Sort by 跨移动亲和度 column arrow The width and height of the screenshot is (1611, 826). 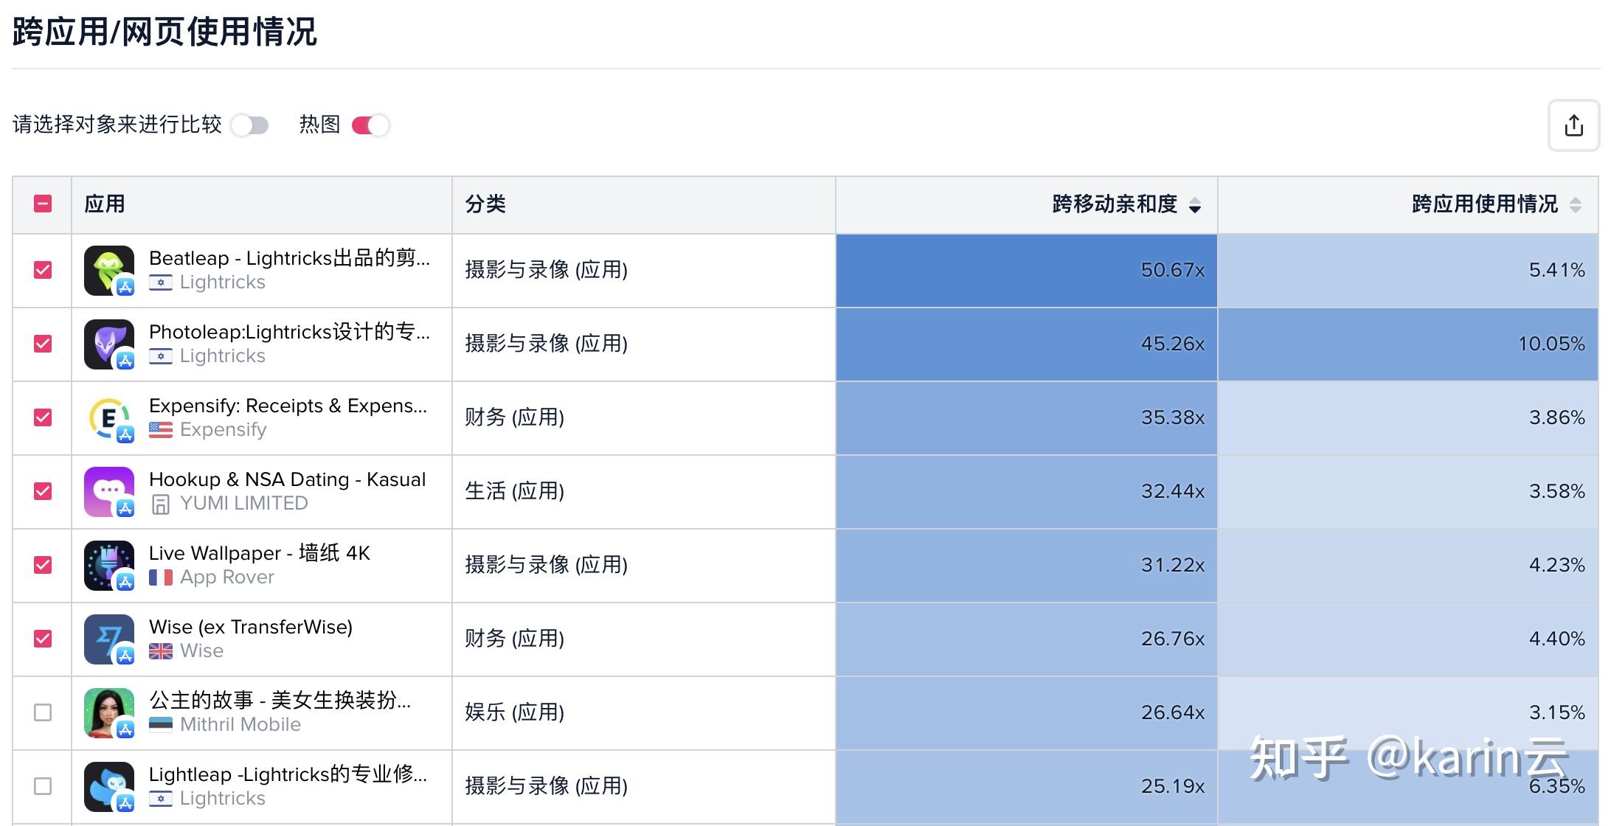(x=1195, y=205)
